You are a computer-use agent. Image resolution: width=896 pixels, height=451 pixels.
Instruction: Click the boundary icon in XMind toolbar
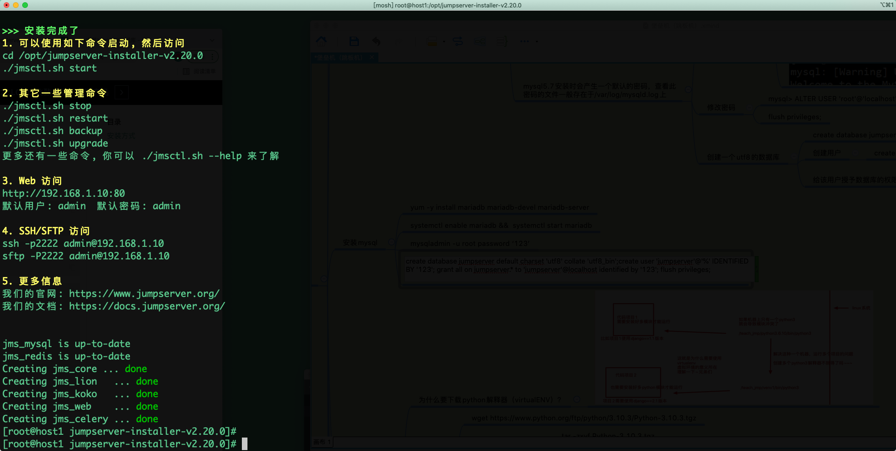coord(480,41)
